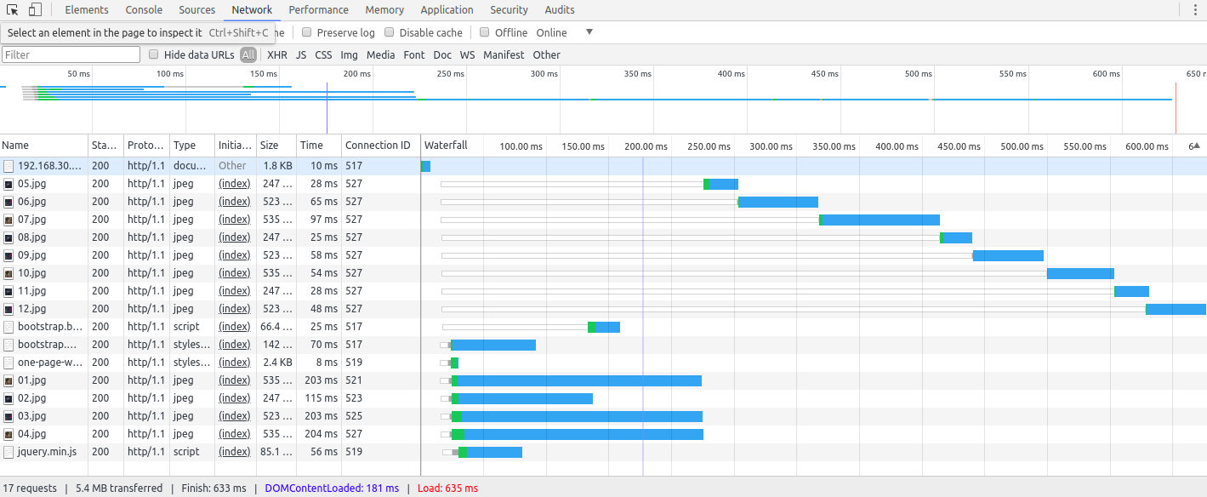Click the waterfall bar of bootstrap stylesheet row

point(493,345)
